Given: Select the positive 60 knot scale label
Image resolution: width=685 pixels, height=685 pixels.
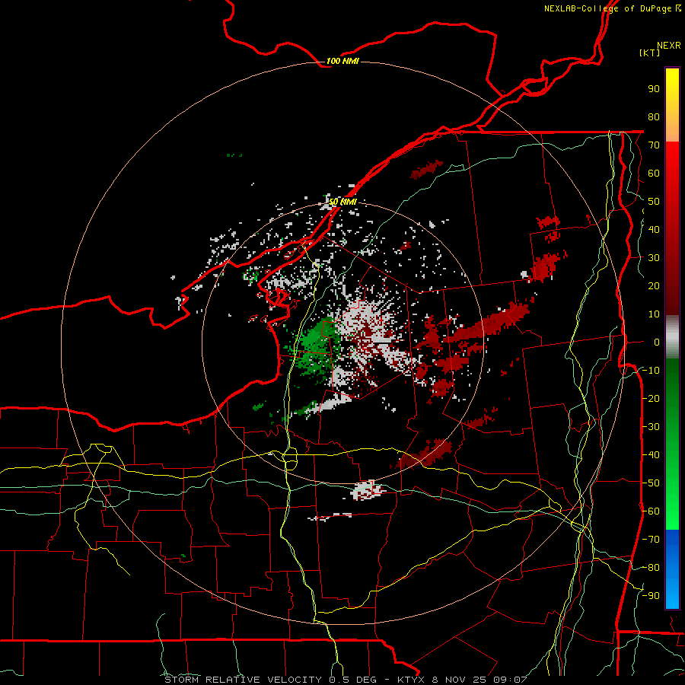Looking at the screenshot, I should point(654,174).
